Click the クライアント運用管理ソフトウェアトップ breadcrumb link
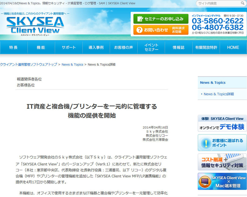The image size is (247, 197). point(28,64)
